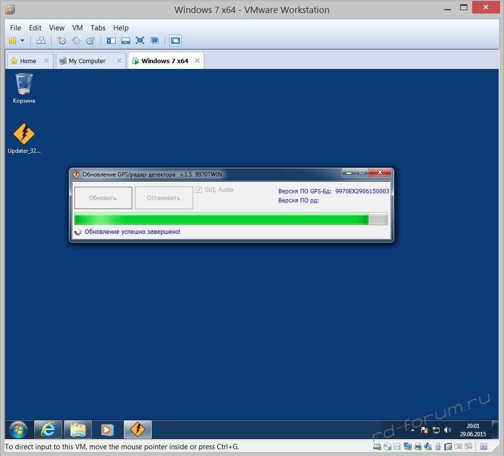Minimize the GPS updater dialog

coord(348,173)
